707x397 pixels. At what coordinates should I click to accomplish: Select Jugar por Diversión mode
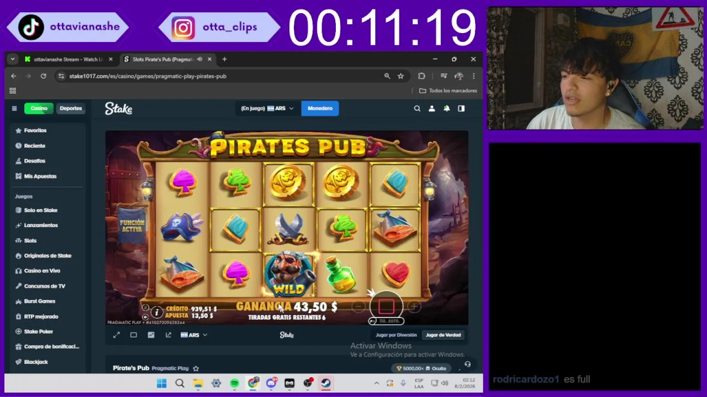pos(396,335)
